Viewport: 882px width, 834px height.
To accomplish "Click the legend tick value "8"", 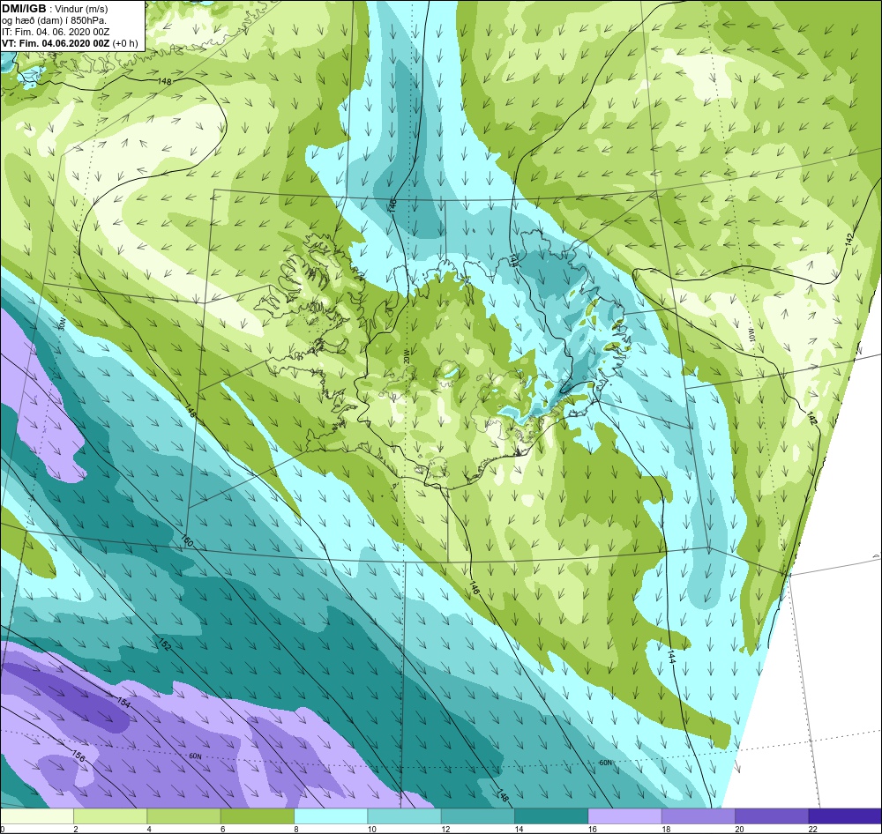I will tap(296, 829).
